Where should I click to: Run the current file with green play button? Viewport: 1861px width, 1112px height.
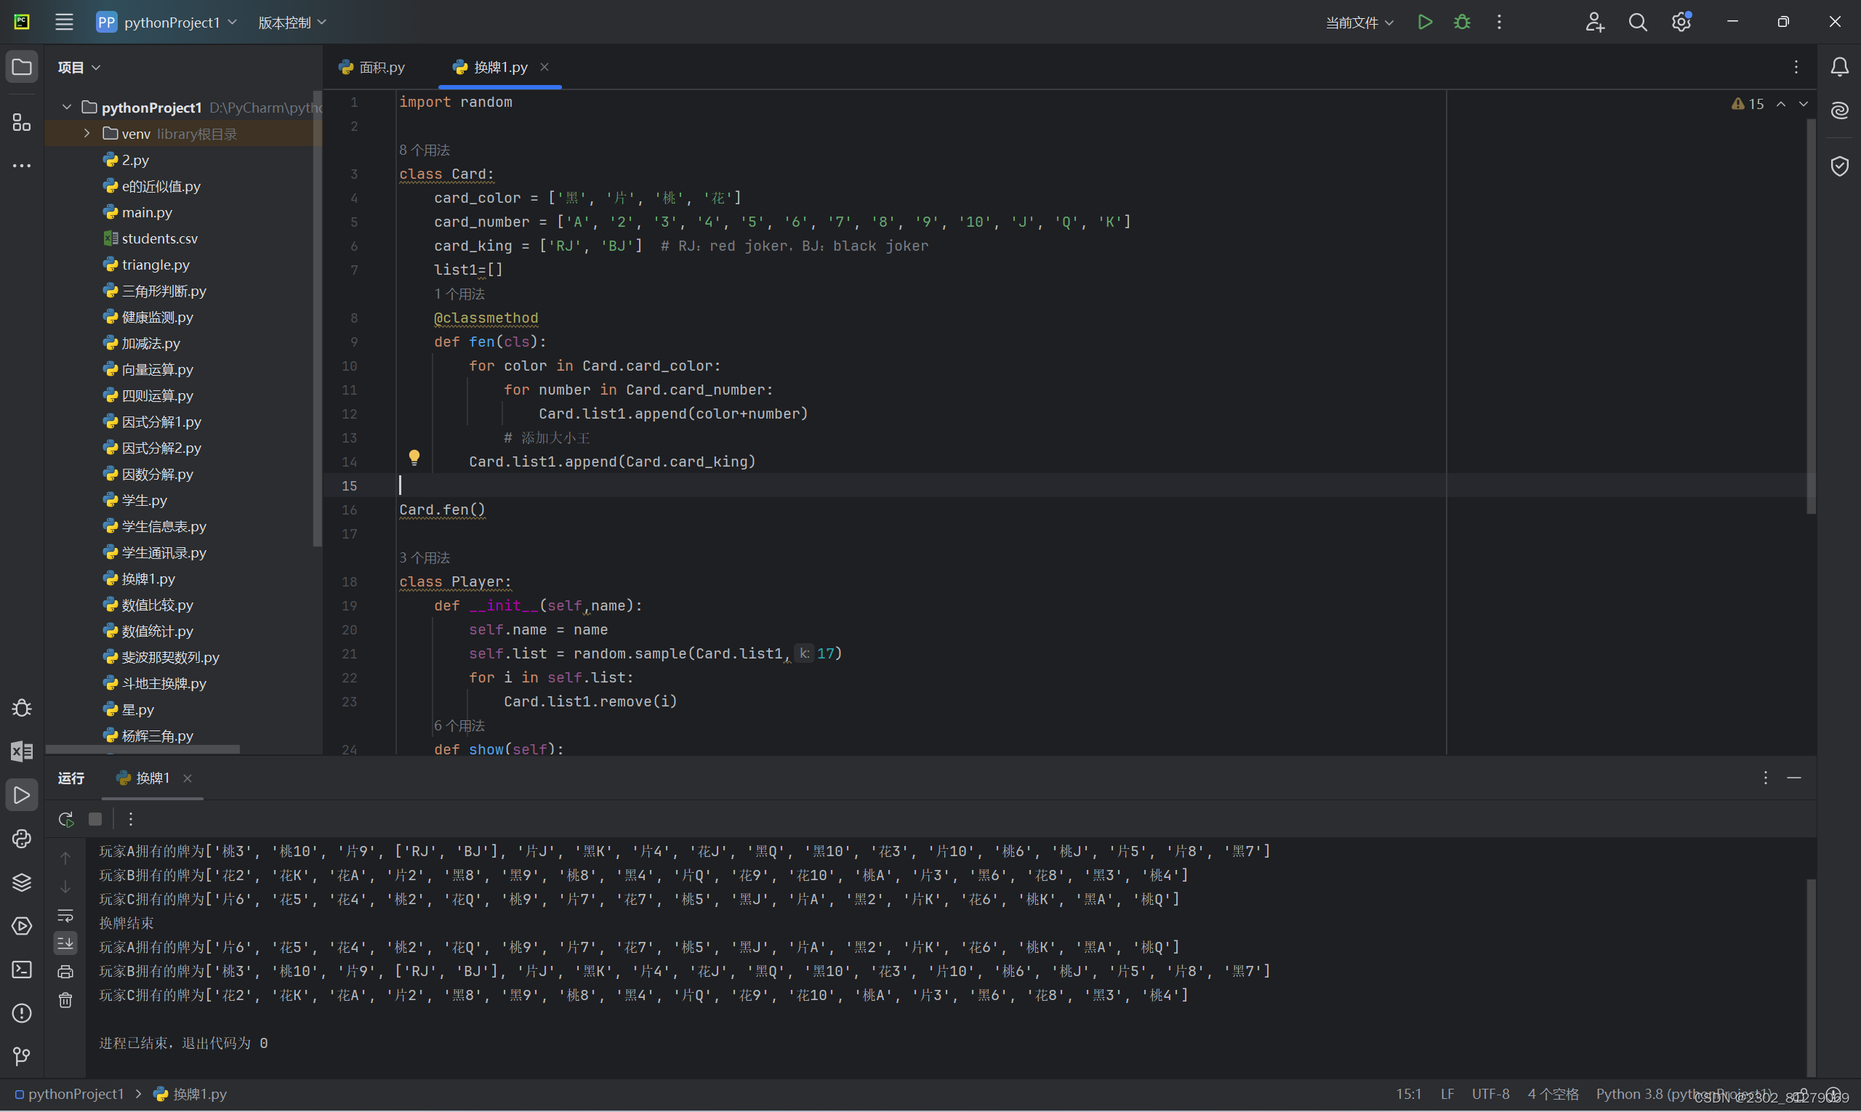[1425, 23]
